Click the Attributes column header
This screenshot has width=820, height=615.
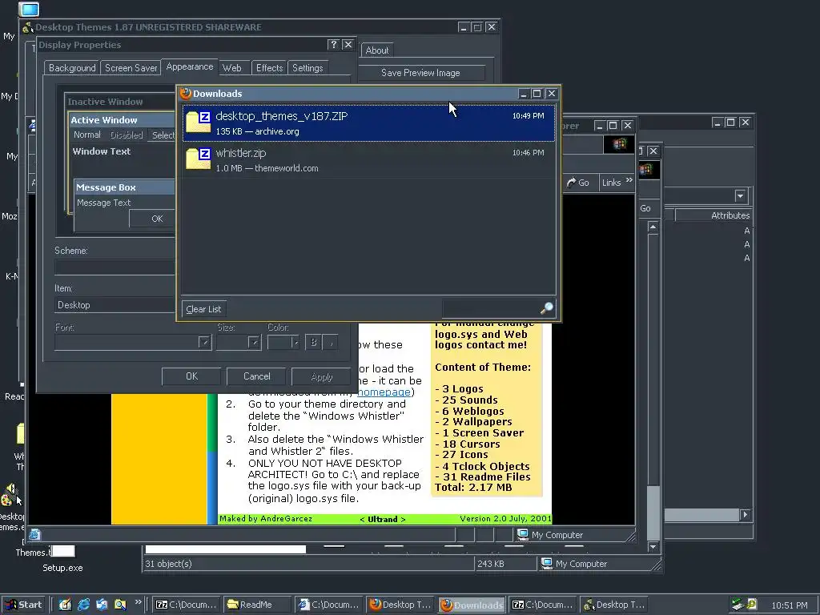pos(713,215)
